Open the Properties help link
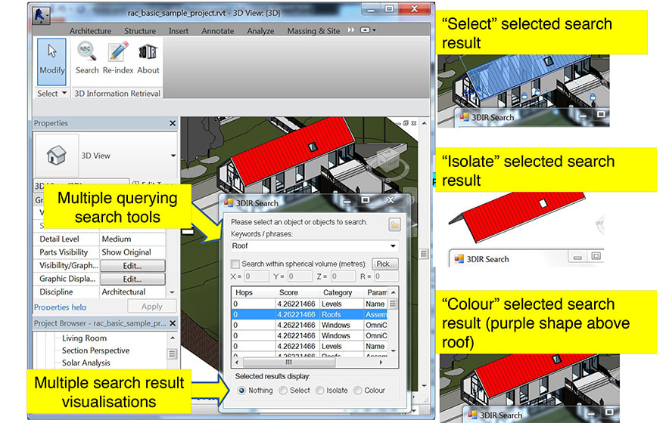 60,307
